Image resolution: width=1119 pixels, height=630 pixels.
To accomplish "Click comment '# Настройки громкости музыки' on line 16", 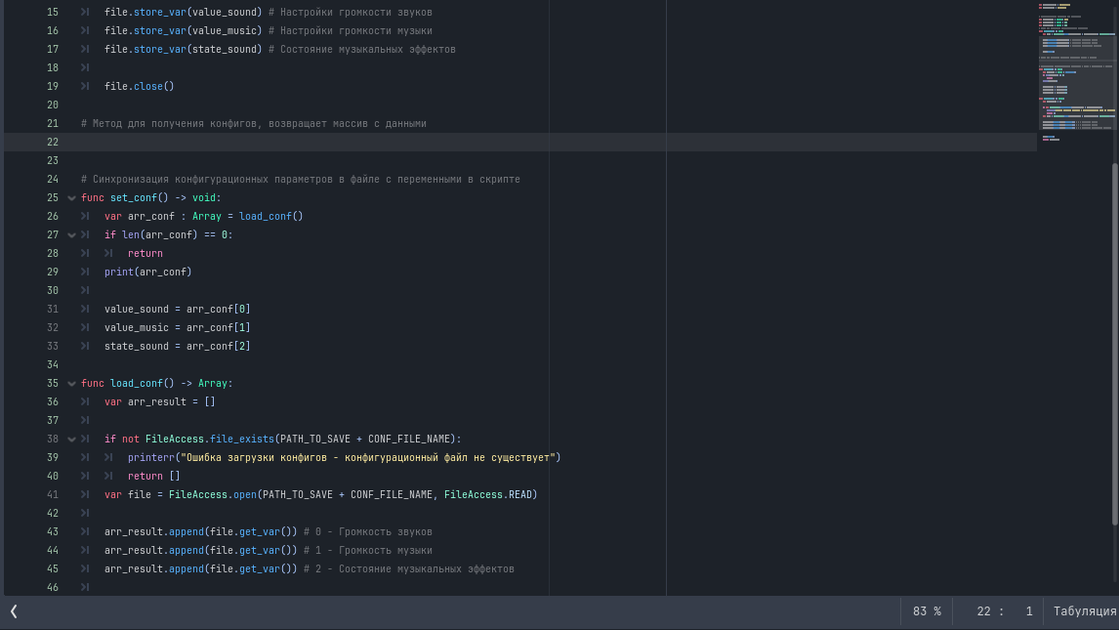I will click(x=351, y=30).
